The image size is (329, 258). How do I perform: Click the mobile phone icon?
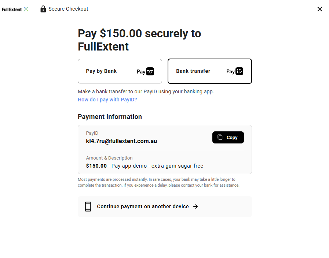88,206
